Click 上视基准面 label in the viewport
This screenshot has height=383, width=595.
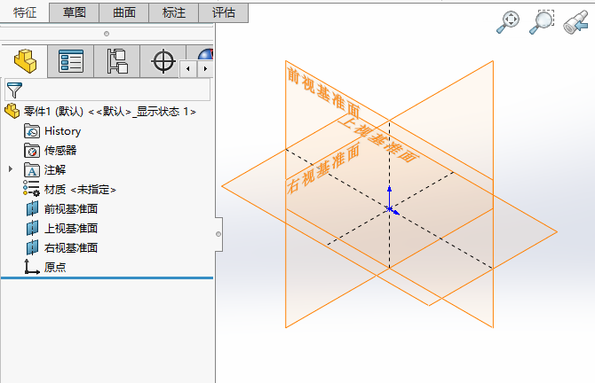(378, 139)
